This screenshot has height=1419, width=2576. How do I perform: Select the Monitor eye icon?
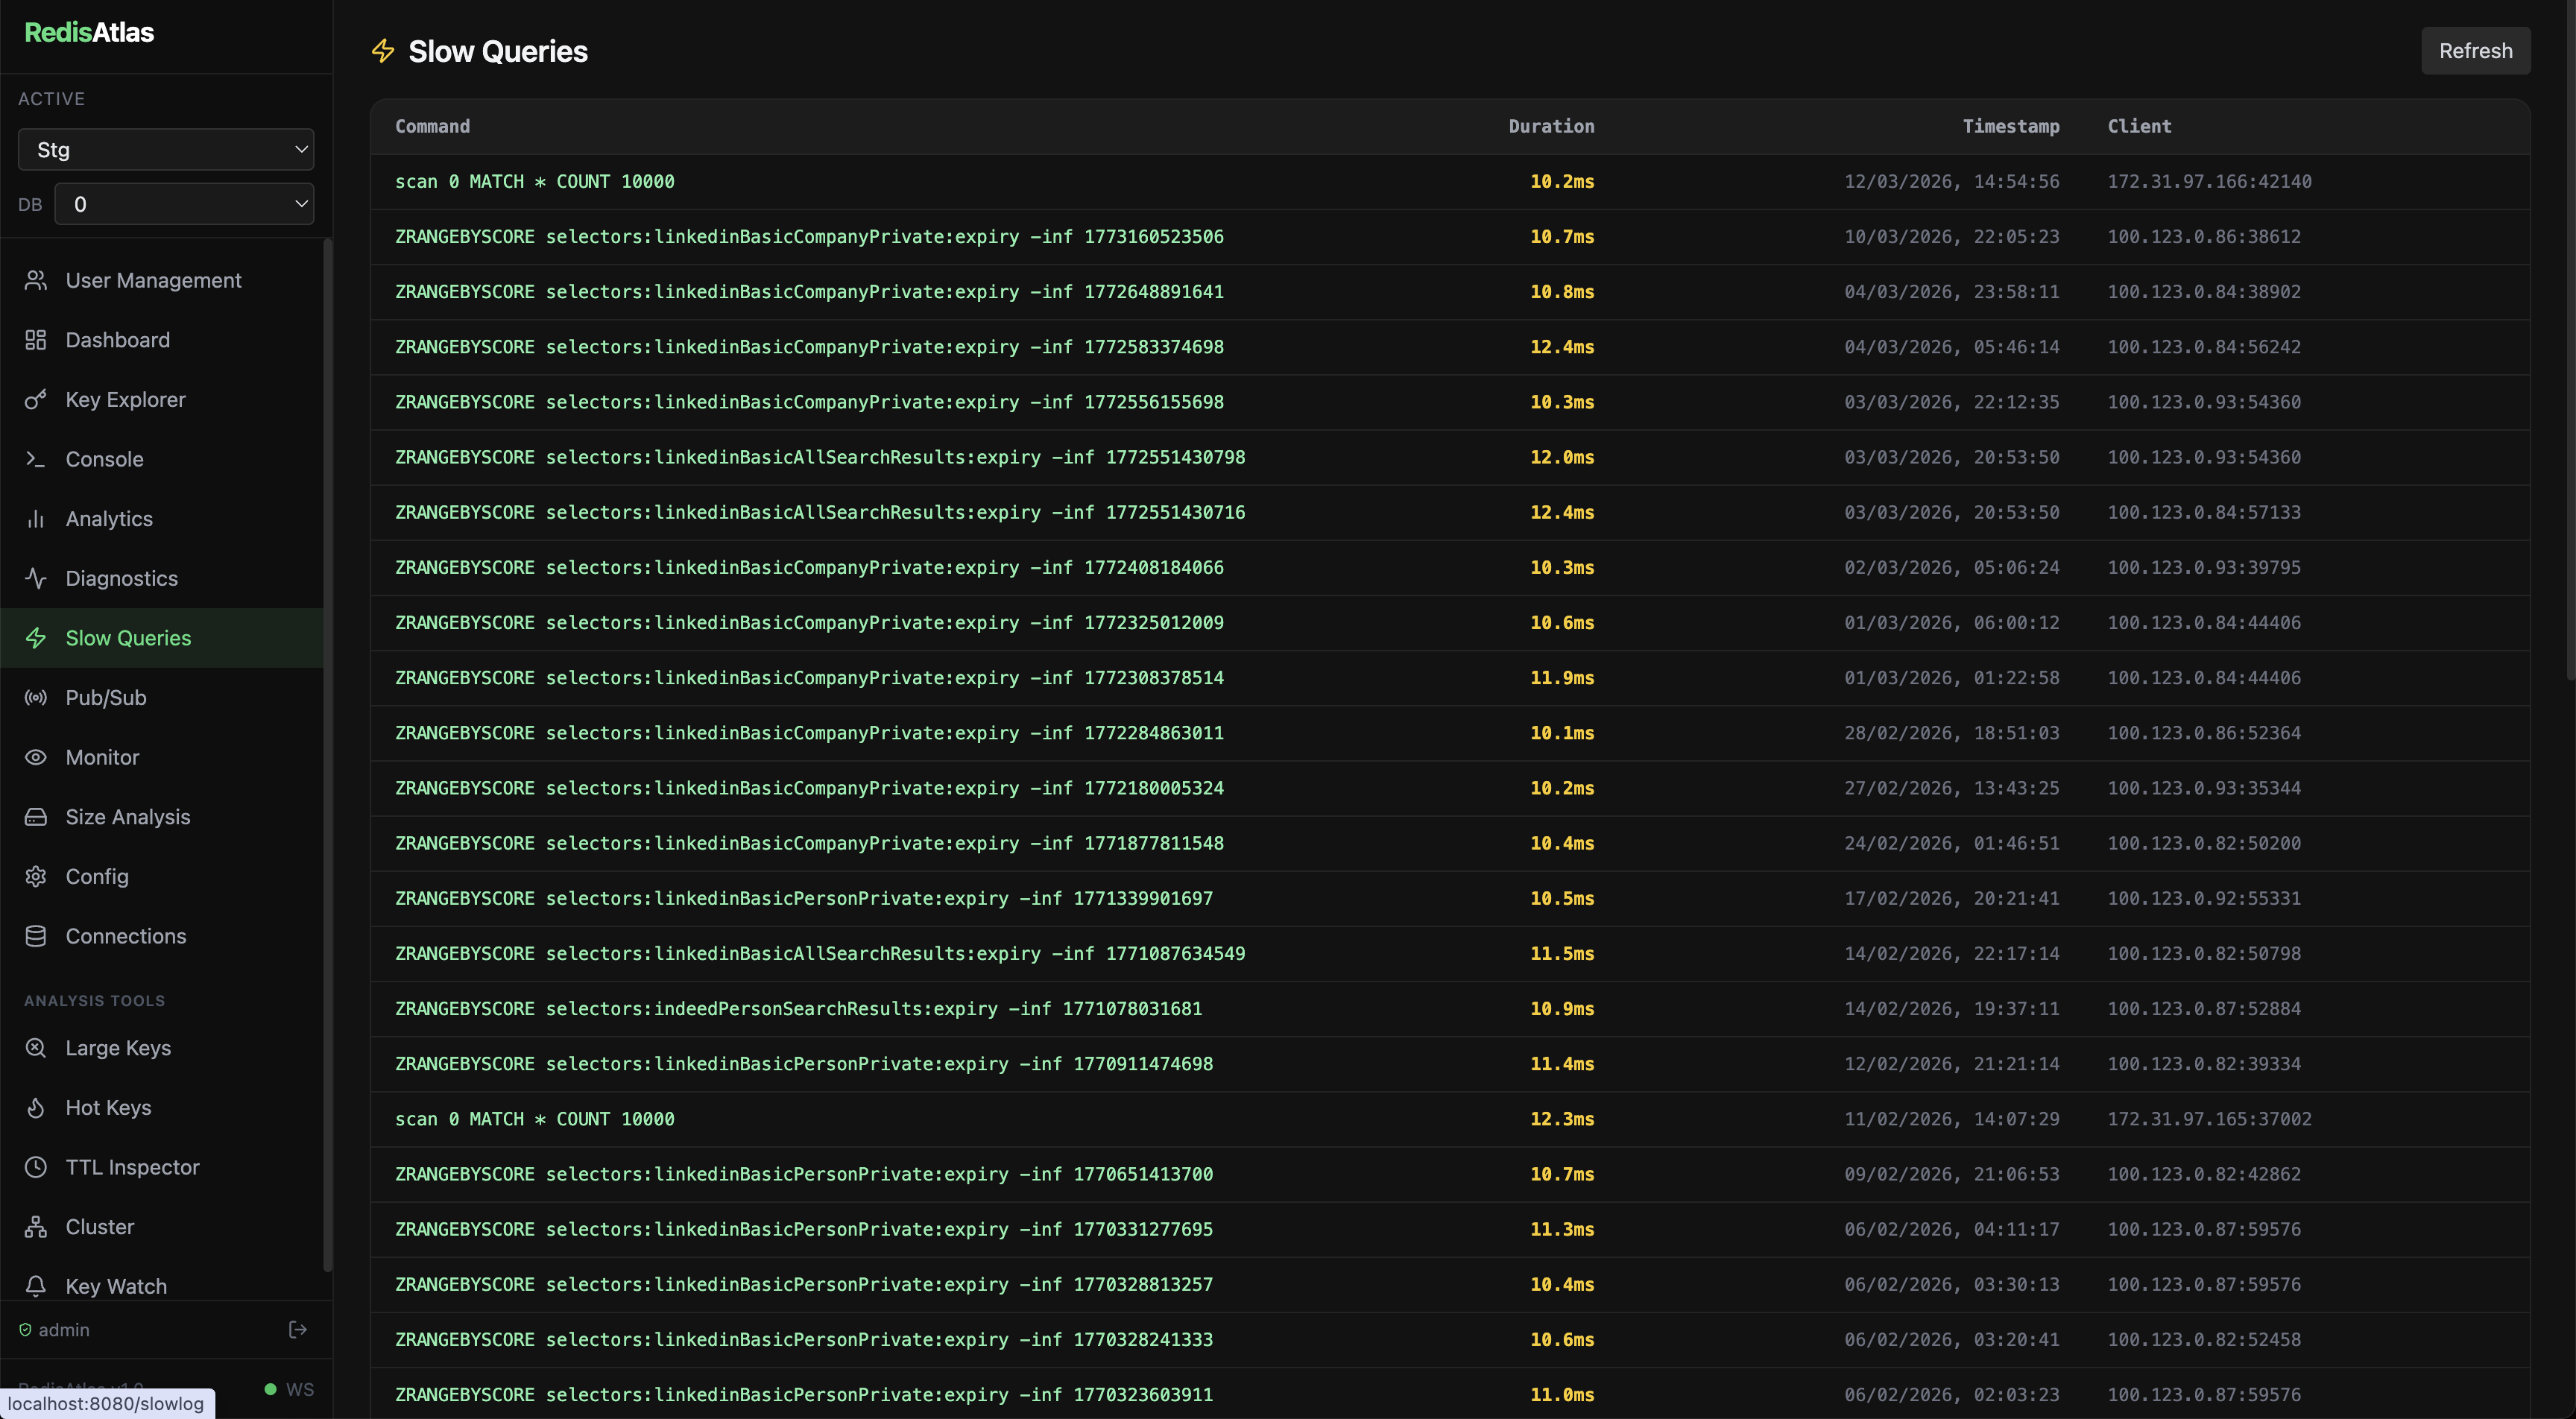point(36,757)
